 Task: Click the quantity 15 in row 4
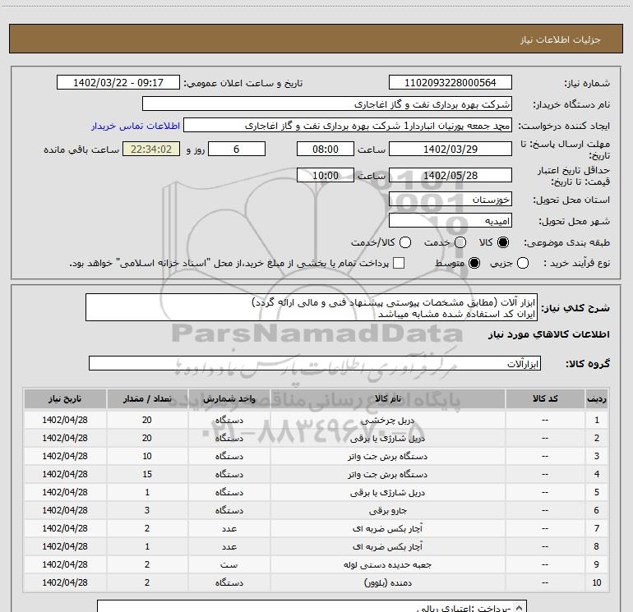pyautogui.click(x=147, y=475)
